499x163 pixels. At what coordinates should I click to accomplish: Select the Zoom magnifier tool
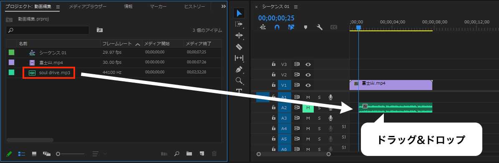(x=239, y=80)
